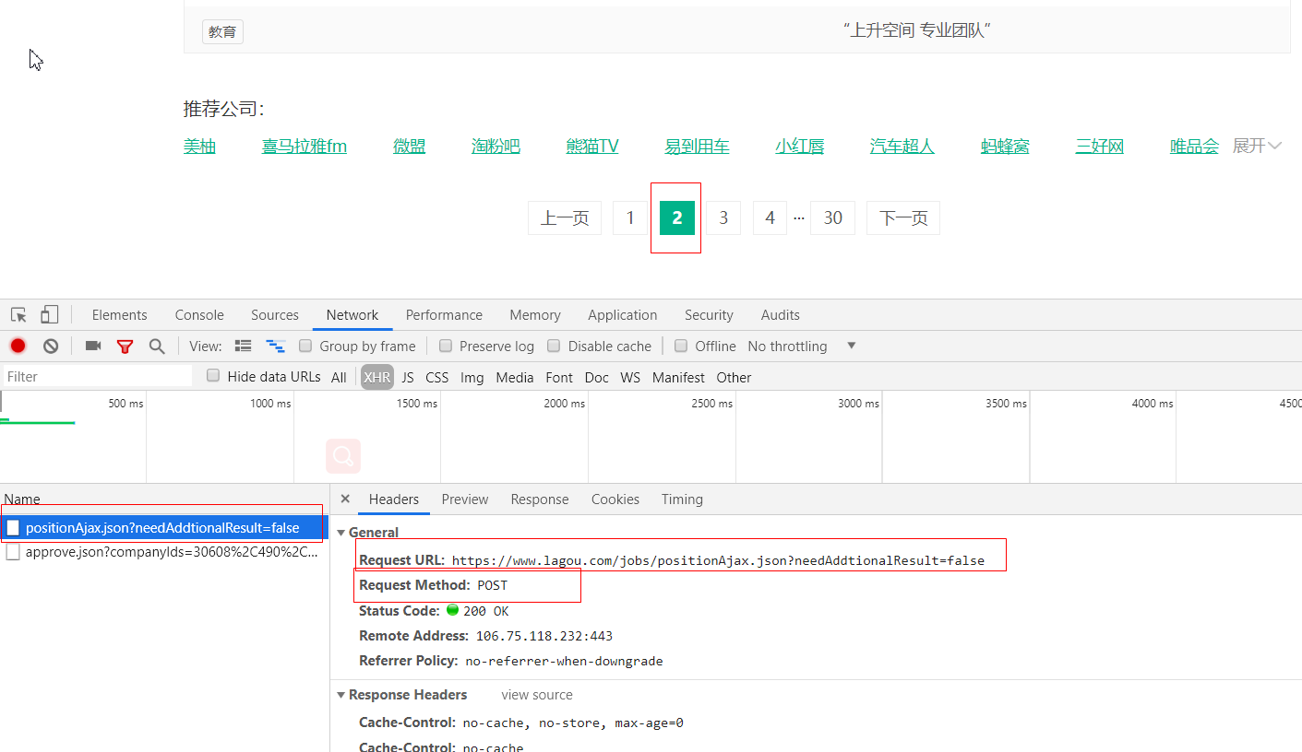This screenshot has height=752, width=1302.
Task: Switch to the Console tab
Action: (x=199, y=315)
